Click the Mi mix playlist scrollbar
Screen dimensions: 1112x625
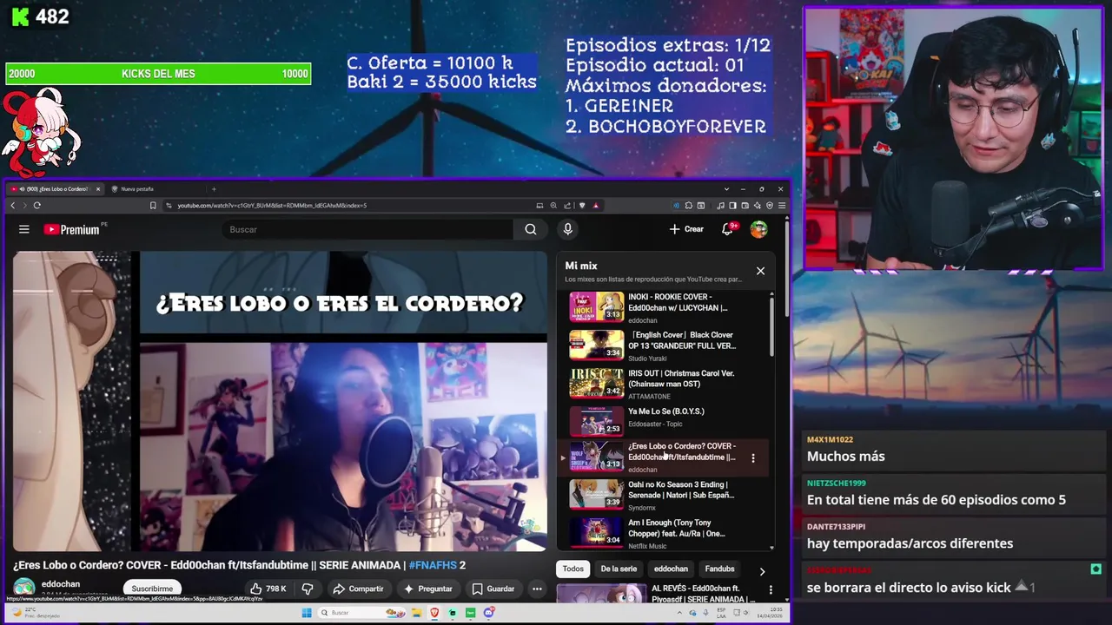[x=771, y=326]
